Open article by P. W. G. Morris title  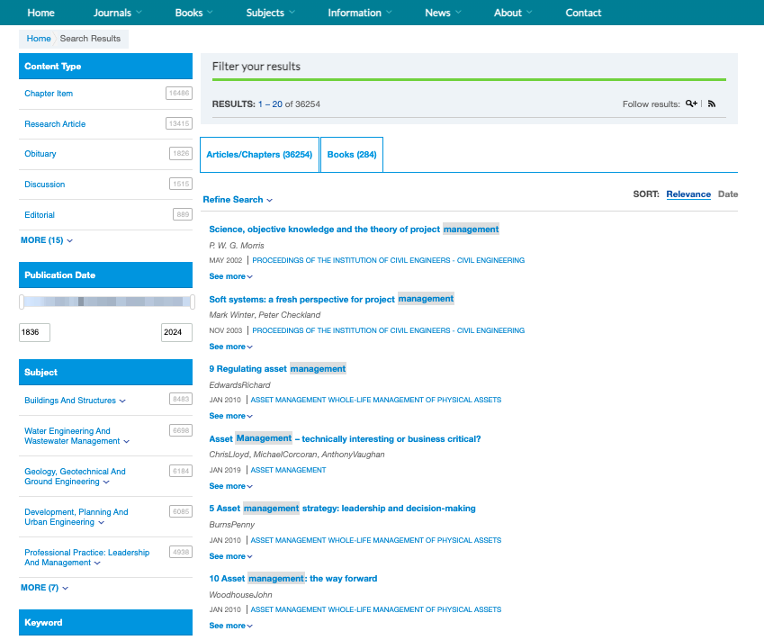coord(354,230)
